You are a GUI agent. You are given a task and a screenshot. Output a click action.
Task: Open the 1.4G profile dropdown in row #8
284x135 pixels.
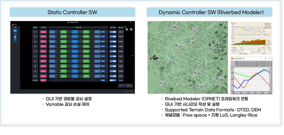(x=43, y=66)
